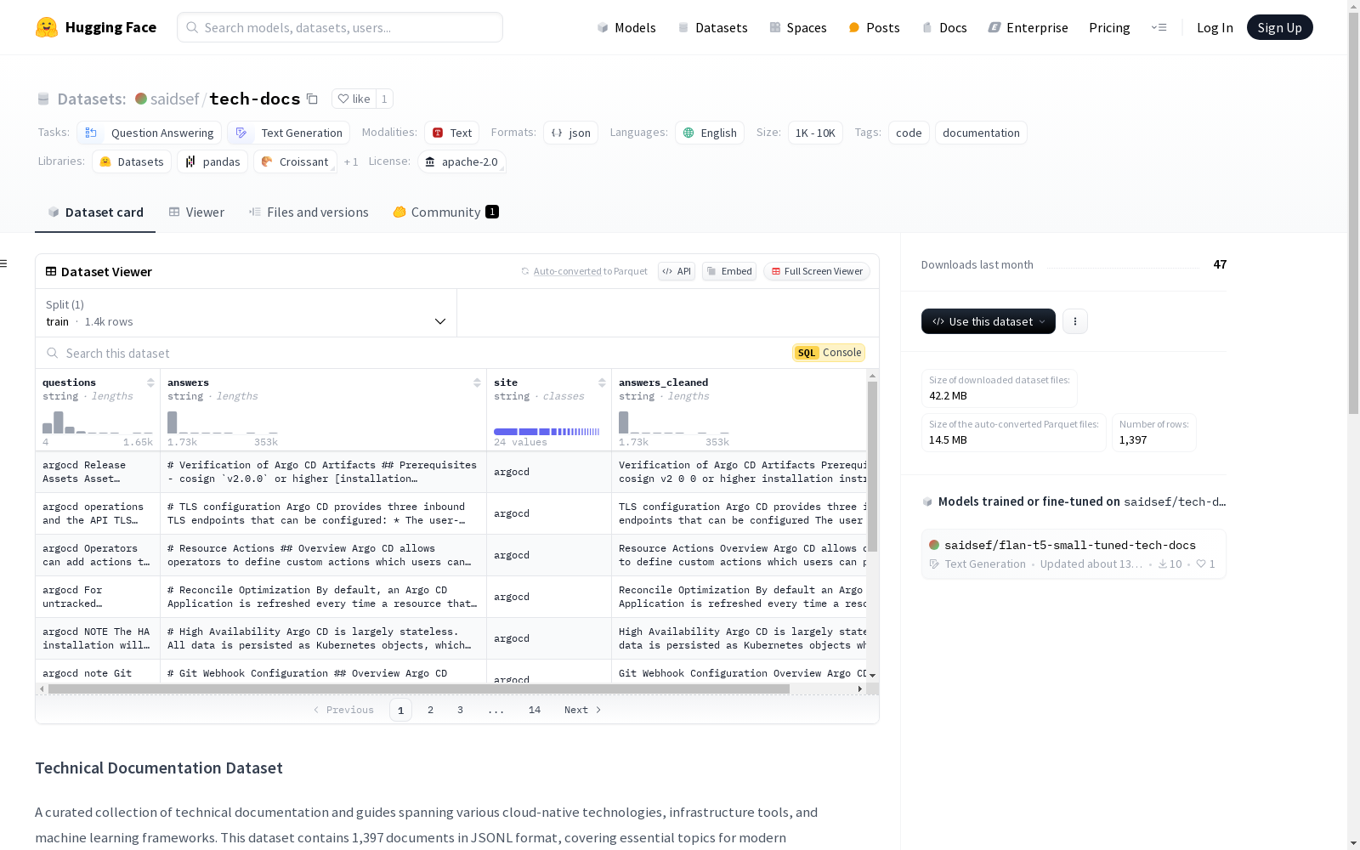This screenshot has width=1360, height=850.
Task: Open the saidsef/flan-t5-small-tuned-tech-docs model
Action: [1074, 553]
